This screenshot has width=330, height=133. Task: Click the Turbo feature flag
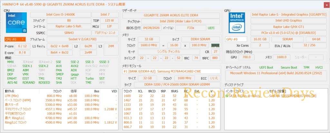[90, 79]
